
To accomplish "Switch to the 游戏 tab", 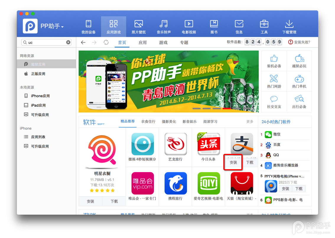I will pos(163,42).
